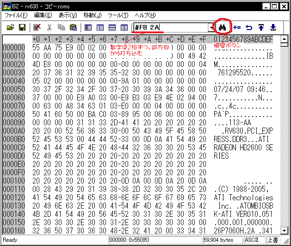Viewport: 291px width, 246px height.
Task: Click the search box containing #F8 2A
Action: (171, 28)
